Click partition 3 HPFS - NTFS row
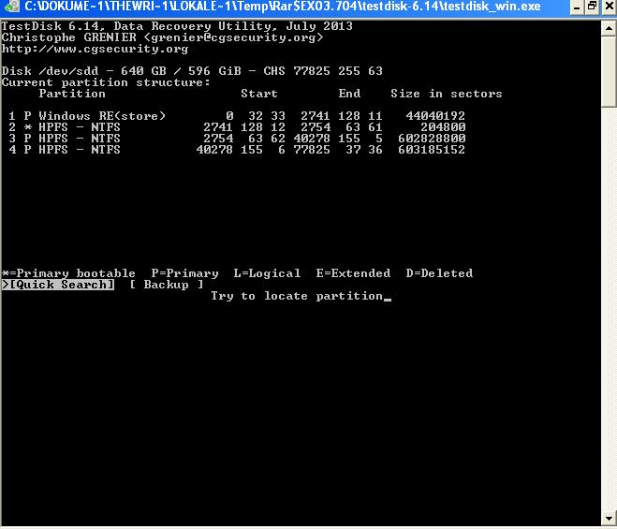The image size is (617, 529). [237, 139]
